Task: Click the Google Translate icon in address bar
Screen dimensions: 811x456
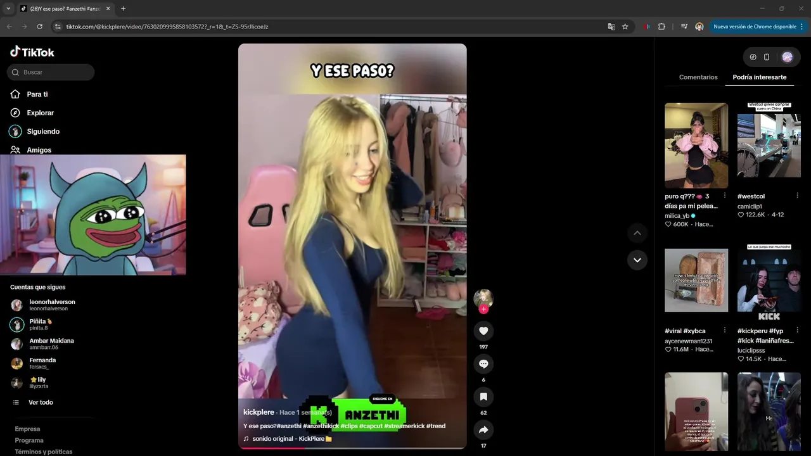Action: pyautogui.click(x=611, y=27)
